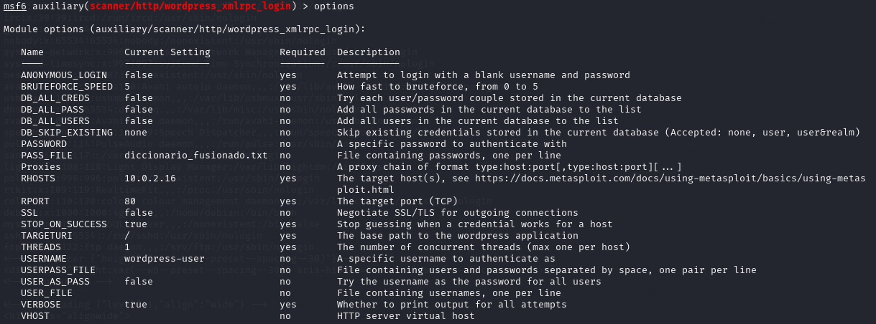The height and width of the screenshot is (324, 876).
Task: Click the TARGETURI slash value
Action: [x=127, y=236]
